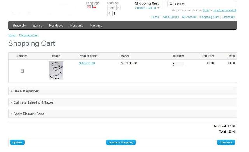Open the create an account link
249x152 pixels.
point(225,10)
